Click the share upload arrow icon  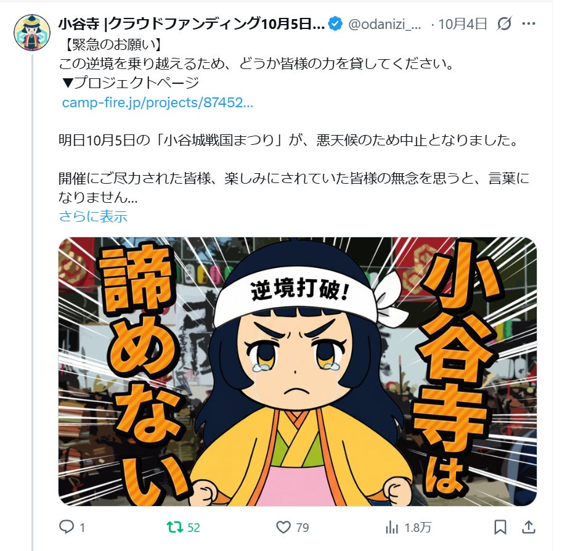[529, 527]
